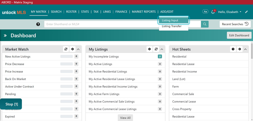
Task: Open the ROSTER menu
Action: point(71,12)
